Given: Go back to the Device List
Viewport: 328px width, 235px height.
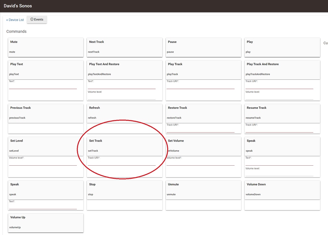Looking at the screenshot, I should pos(15,20).
